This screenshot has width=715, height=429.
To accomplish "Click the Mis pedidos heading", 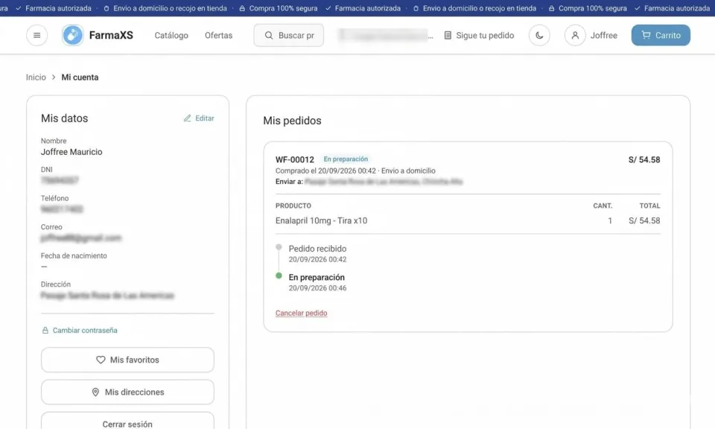I will pos(292,121).
